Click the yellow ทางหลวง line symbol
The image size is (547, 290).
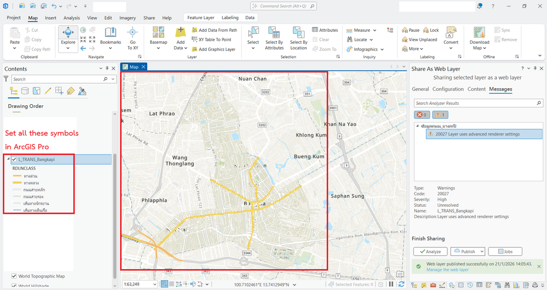coord(17,183)
